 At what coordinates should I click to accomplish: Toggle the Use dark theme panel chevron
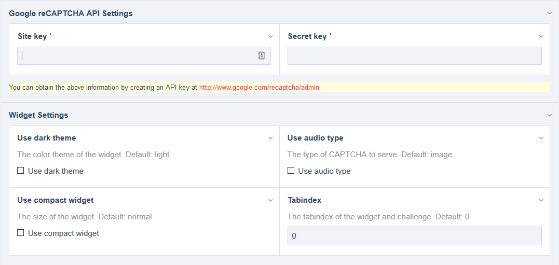pos(270,138)
